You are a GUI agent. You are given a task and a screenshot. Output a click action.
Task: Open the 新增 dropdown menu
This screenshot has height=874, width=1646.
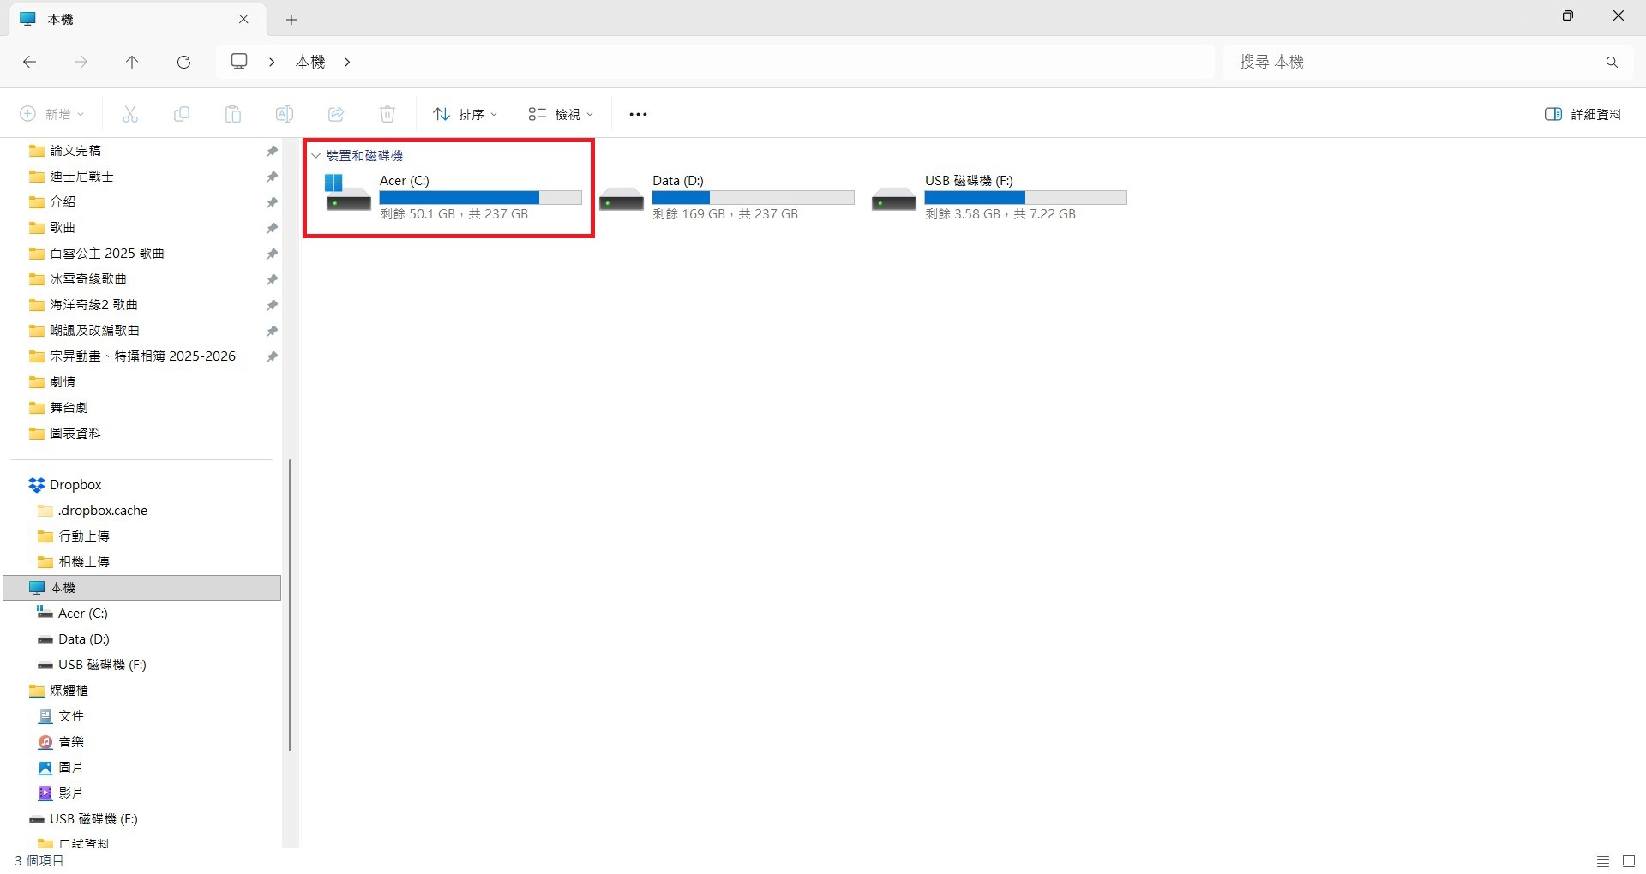52,114
